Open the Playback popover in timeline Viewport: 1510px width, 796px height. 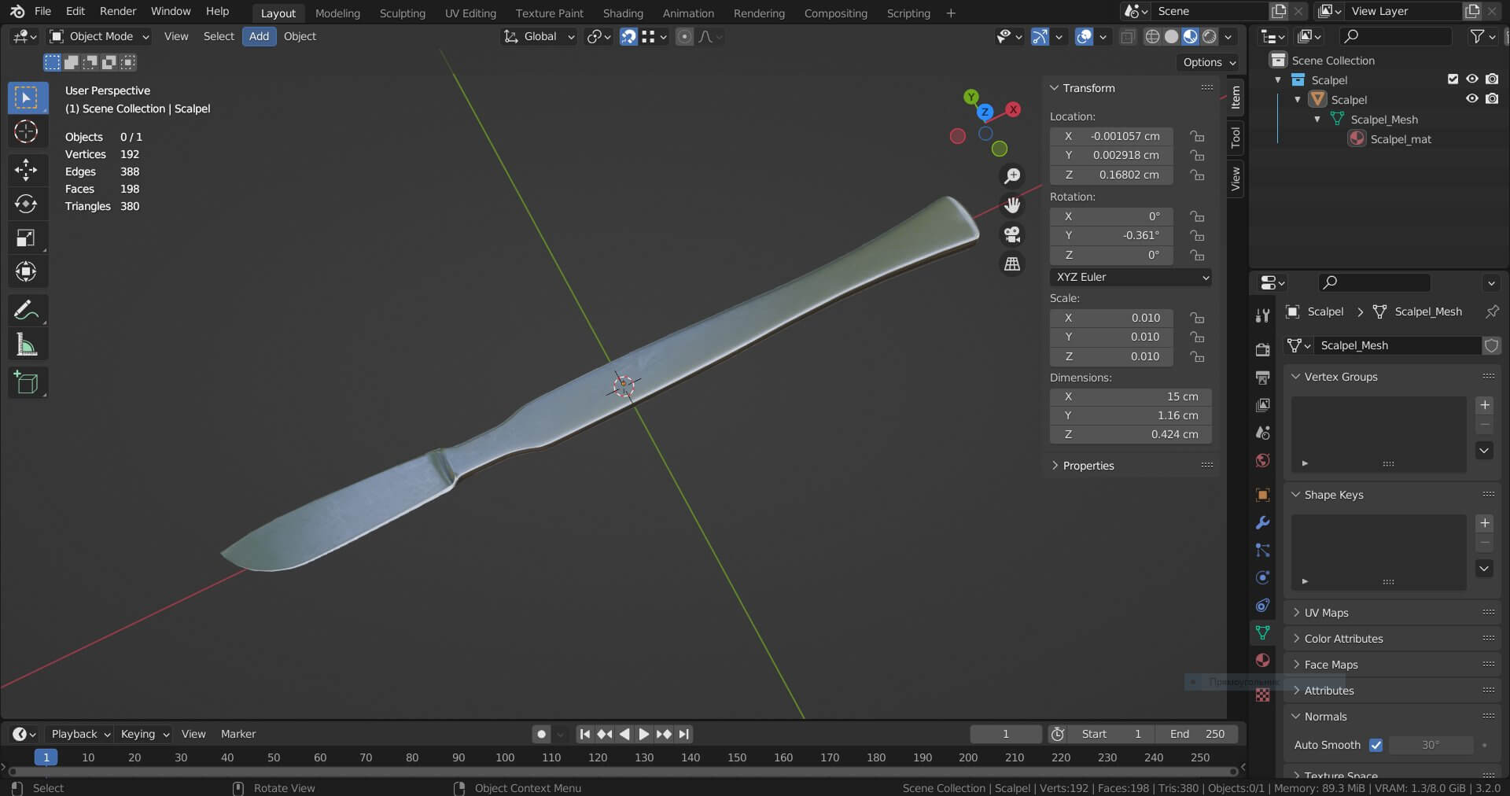(x=79, y=734)
